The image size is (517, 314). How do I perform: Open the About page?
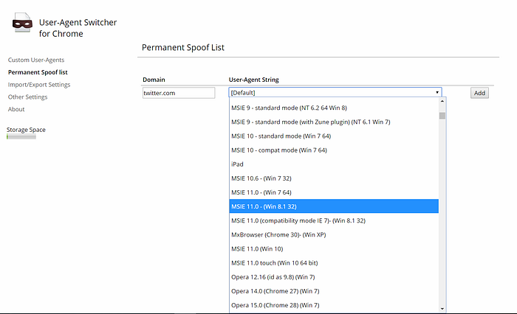[x=16, y=109]
